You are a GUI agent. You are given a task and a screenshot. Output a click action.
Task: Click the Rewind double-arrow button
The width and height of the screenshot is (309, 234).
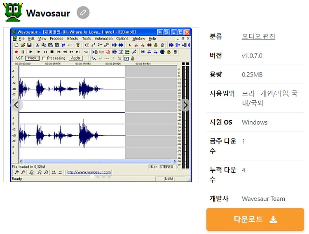tap(65, 52)
